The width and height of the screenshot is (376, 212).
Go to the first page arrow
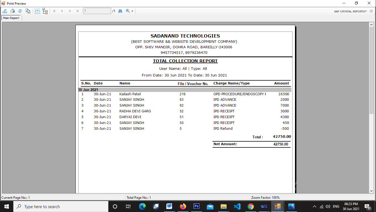pos(54,11)
